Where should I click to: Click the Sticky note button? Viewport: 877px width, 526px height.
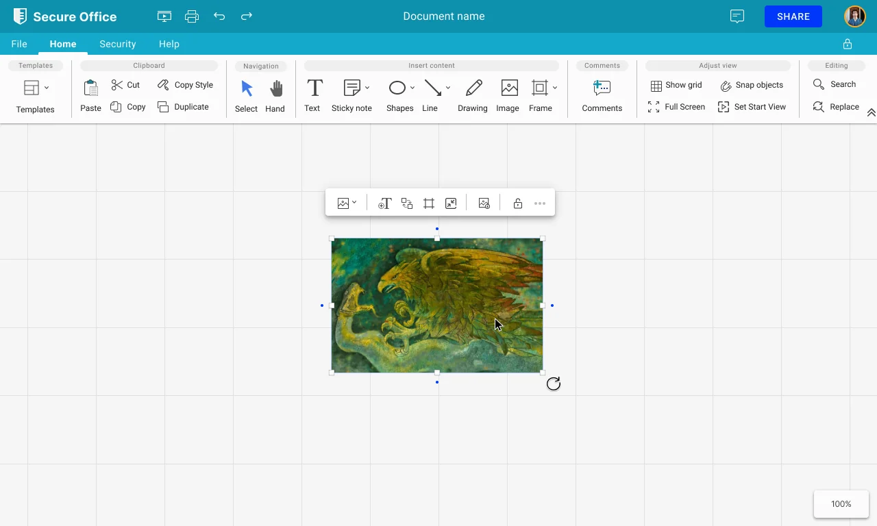pyautogui.click(x=351, y=96)
